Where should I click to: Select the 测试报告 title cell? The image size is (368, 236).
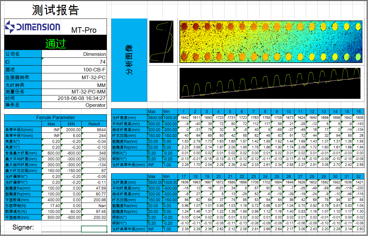[55, 10]
